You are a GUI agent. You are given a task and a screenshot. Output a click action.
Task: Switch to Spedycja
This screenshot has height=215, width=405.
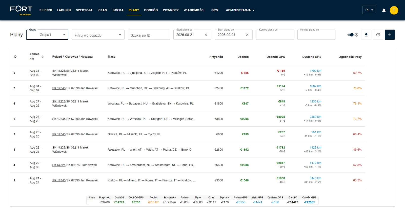[x=84, y=10]
